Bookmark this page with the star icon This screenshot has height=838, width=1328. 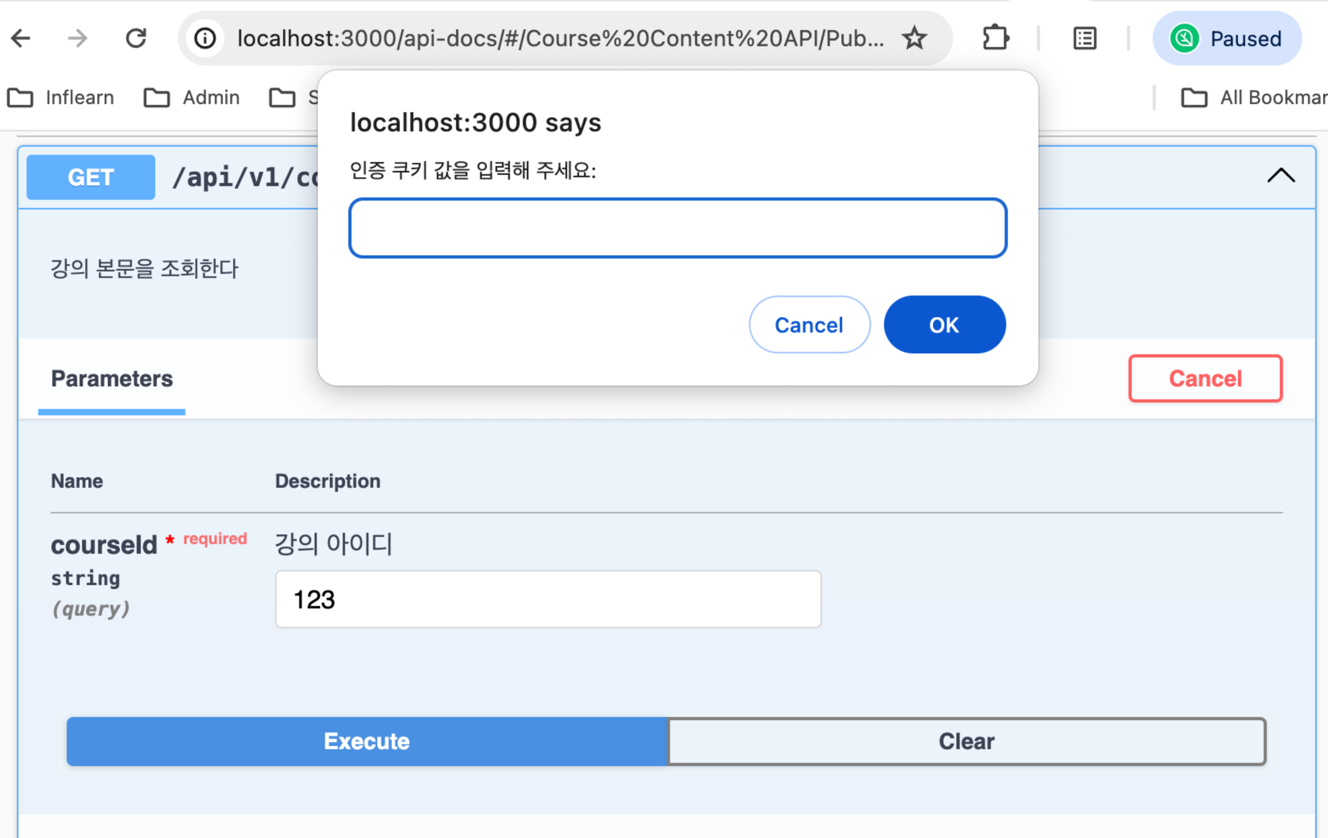(914, 38)
